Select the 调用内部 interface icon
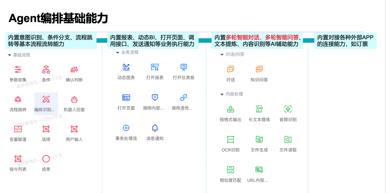Viewport: 386px width, 193px height. (x=155, y=98)
